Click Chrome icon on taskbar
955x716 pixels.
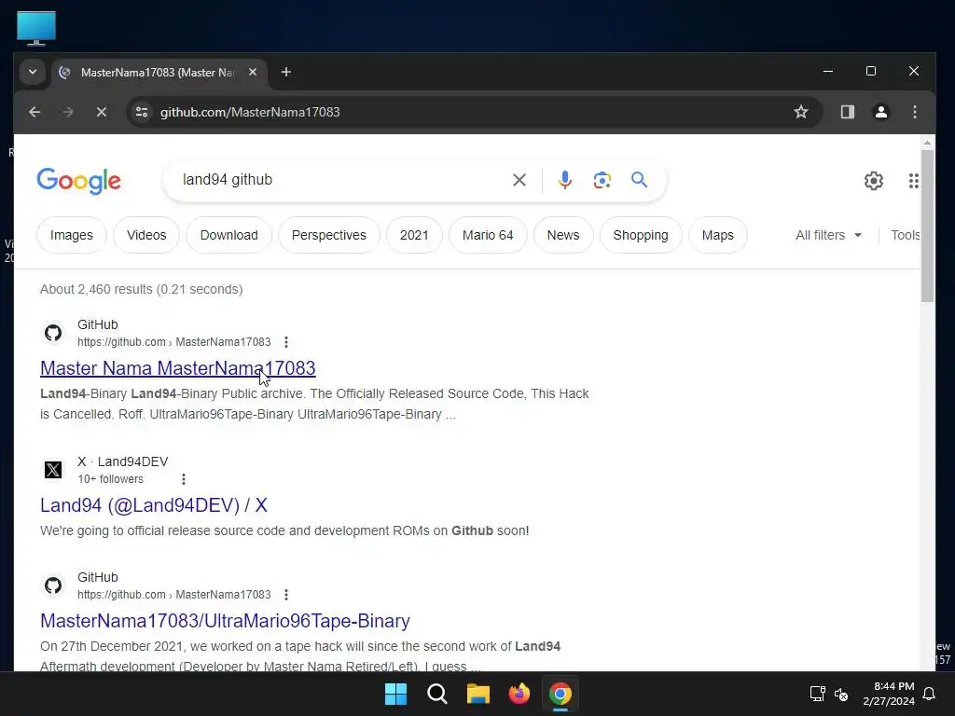click(x=561, y=694)
